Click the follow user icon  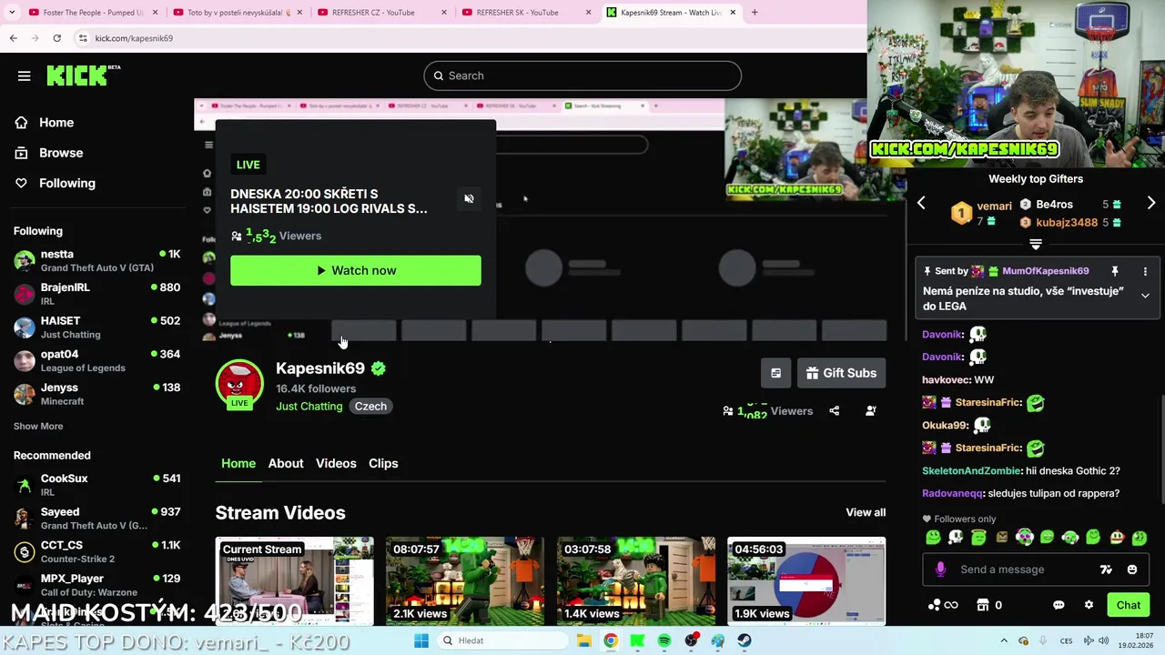tap(871, 411)
